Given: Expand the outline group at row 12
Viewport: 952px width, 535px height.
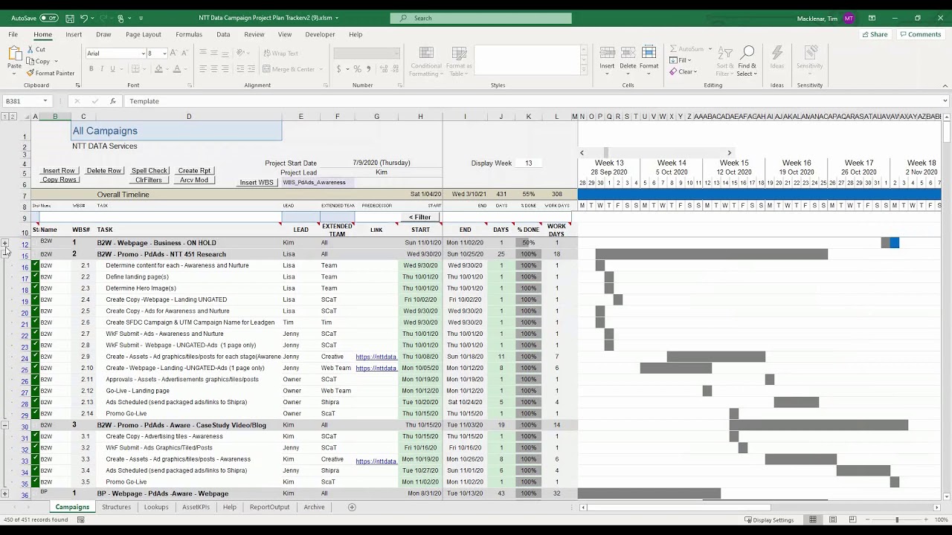Looking at the screenshot, I should (4, 243).
